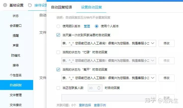This screenshot has width=183, height=108.
Task: Click the 查看示例 link
Action: (100, 105)
